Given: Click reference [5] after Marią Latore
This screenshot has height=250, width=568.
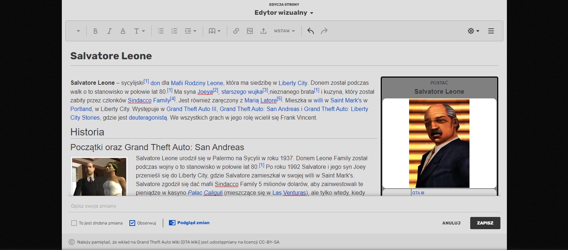Looking at the screenshot, I should [280, 99].
